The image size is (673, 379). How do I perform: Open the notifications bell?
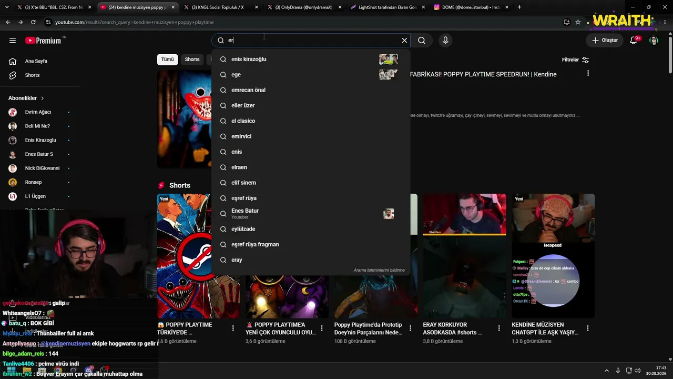click(x=634, y=41)
